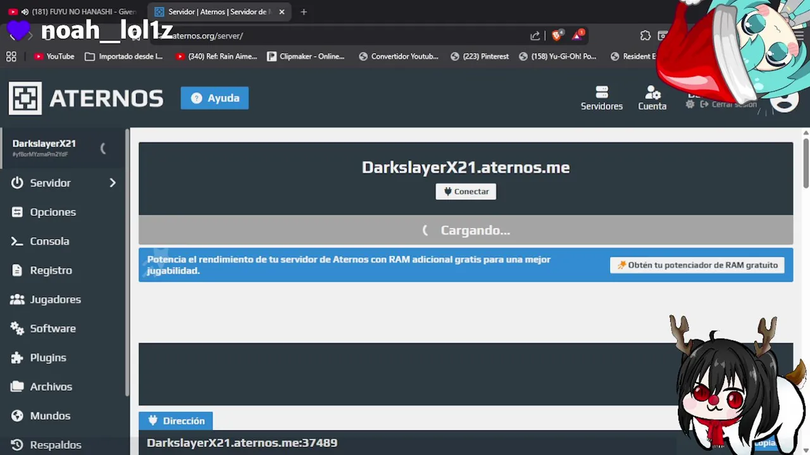Open the Archivos files page
This screenshot has width=810, height=455.
(51, 386)
